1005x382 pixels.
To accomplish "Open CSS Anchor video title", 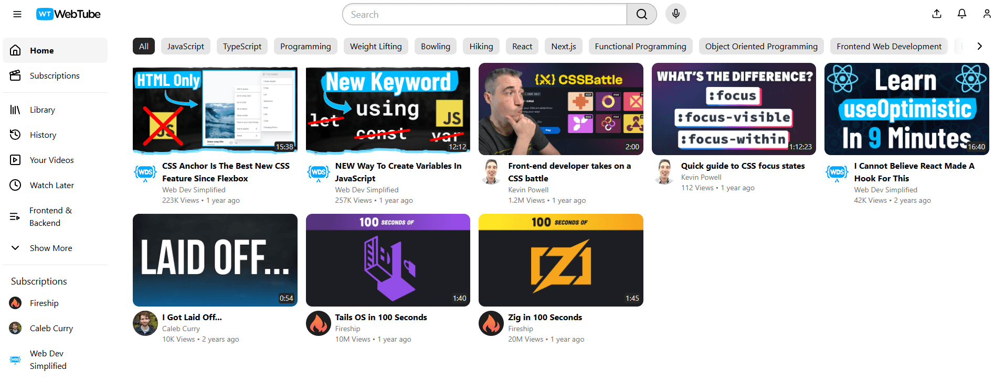I will [226, 172].
